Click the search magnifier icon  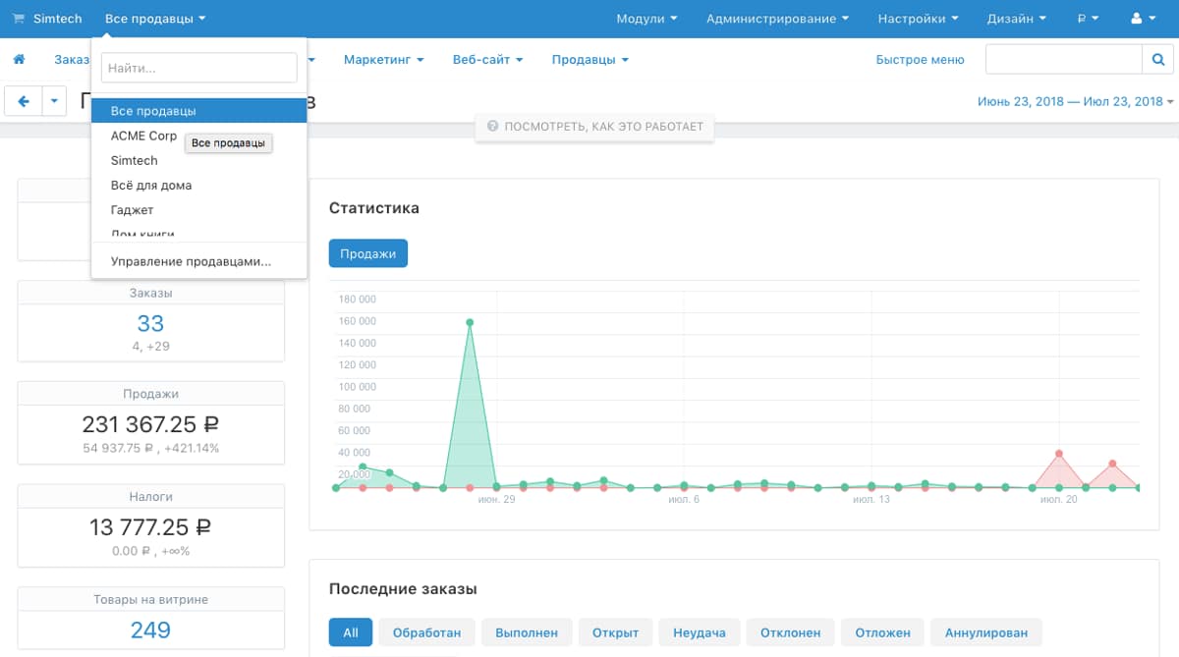(x=1157, y=59)
